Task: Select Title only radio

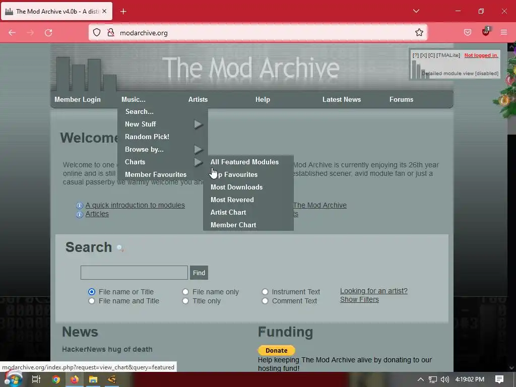Action: point(185,301)
